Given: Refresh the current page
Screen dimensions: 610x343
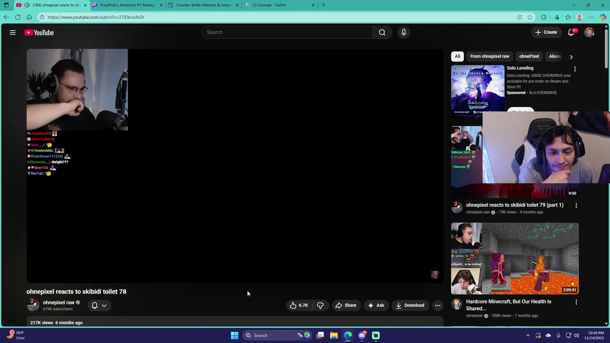Looking at the screenshot, I should 18,17.
